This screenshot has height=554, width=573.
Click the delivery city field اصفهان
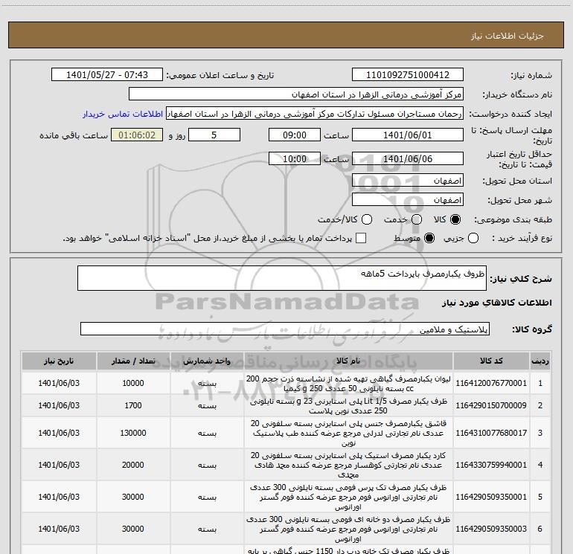click(408, 200)
